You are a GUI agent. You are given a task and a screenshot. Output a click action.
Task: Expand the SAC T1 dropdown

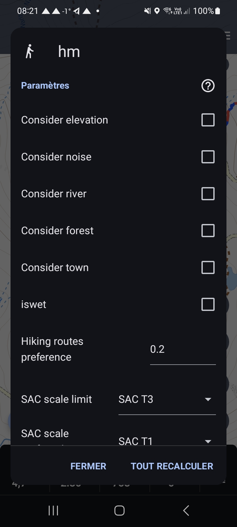point(167,440)
